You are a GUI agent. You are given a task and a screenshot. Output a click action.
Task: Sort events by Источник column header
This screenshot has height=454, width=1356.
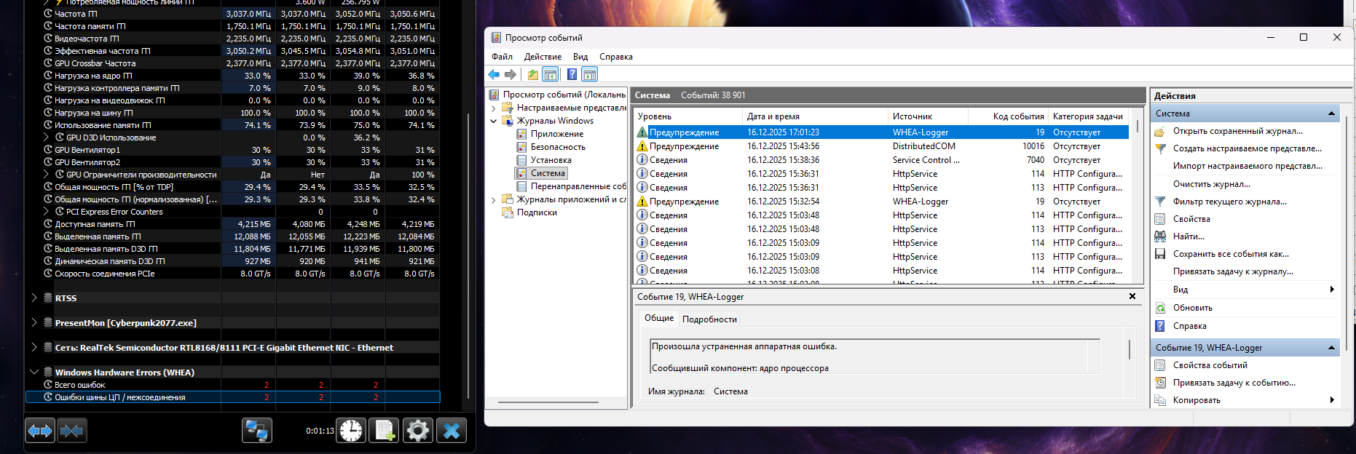pyautogui.click(x=928, y=116)
